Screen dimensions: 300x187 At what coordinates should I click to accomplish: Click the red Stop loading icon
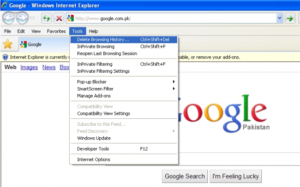pyautogui.click(x=59, y=18)
